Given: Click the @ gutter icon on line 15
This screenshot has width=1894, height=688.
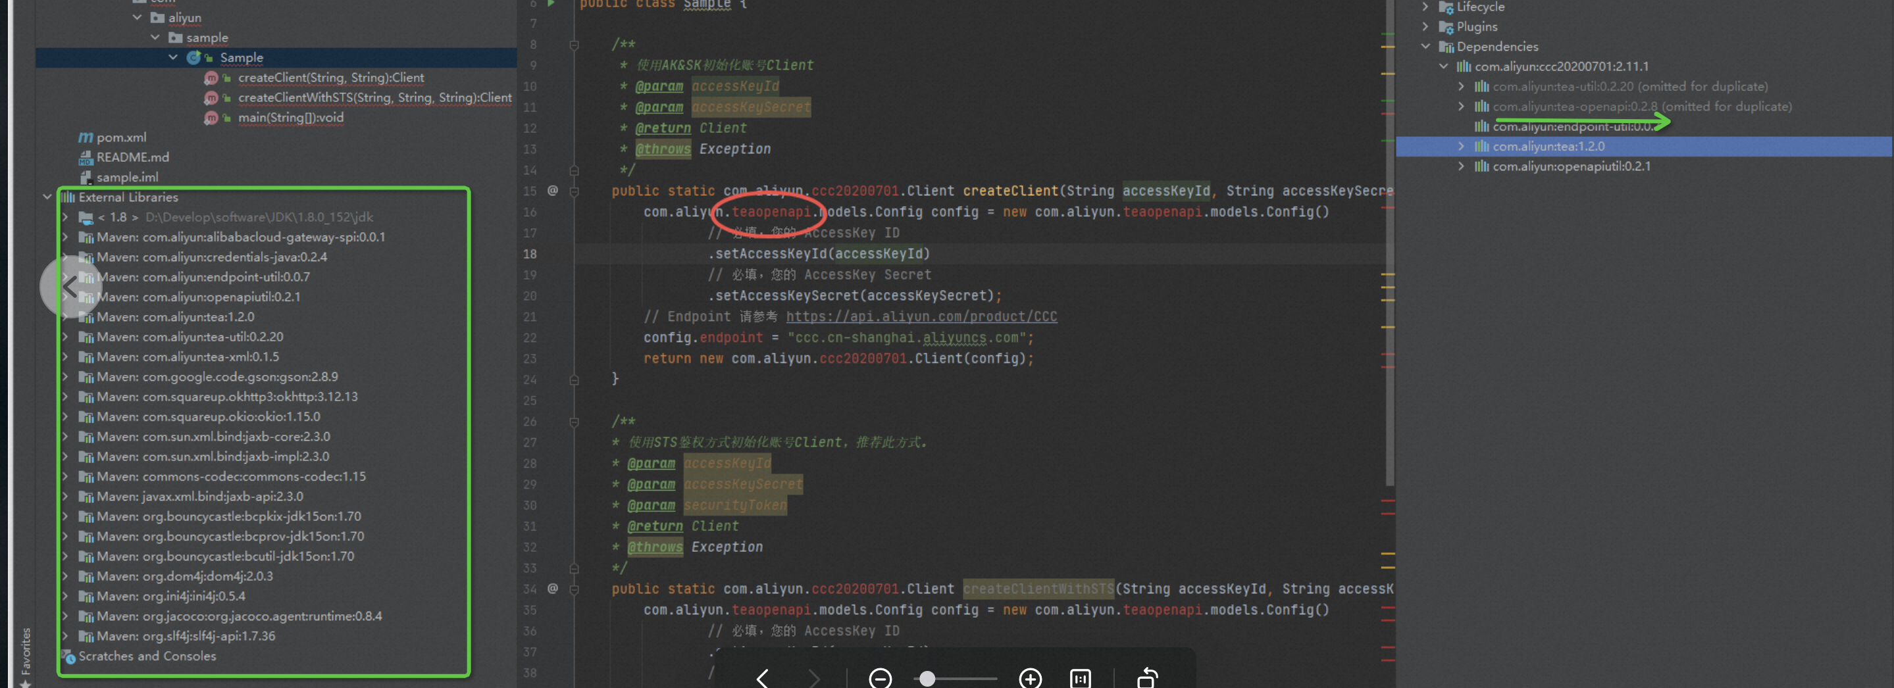Looking at the screenshot, I should tap(552, 190).
